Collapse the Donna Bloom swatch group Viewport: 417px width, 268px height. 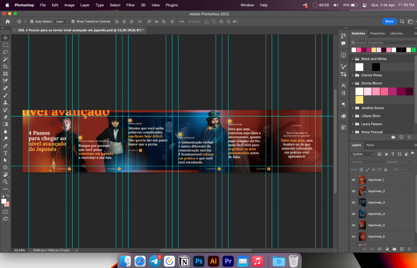tap(353, 83)
